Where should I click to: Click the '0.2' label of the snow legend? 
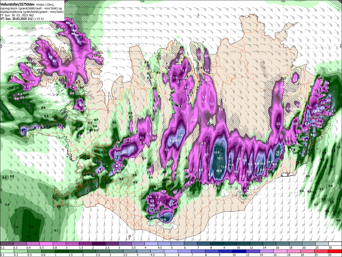pos(2,248)
